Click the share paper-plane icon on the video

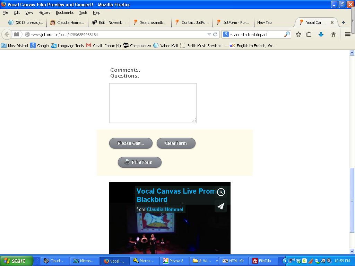click(x=221, y=206)
